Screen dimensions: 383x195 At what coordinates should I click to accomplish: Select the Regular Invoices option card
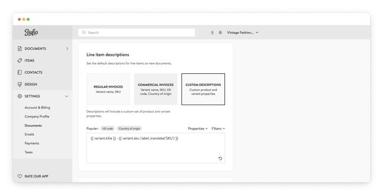click(x=108, y=89)
